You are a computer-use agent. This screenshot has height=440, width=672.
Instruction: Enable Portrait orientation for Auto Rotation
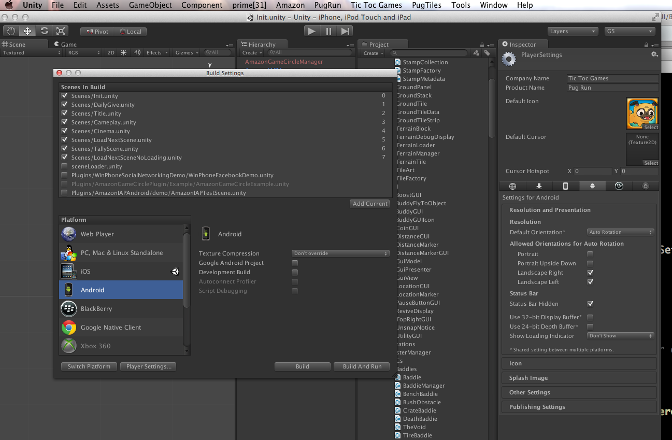pyautogui.click(x=590, y=254)
